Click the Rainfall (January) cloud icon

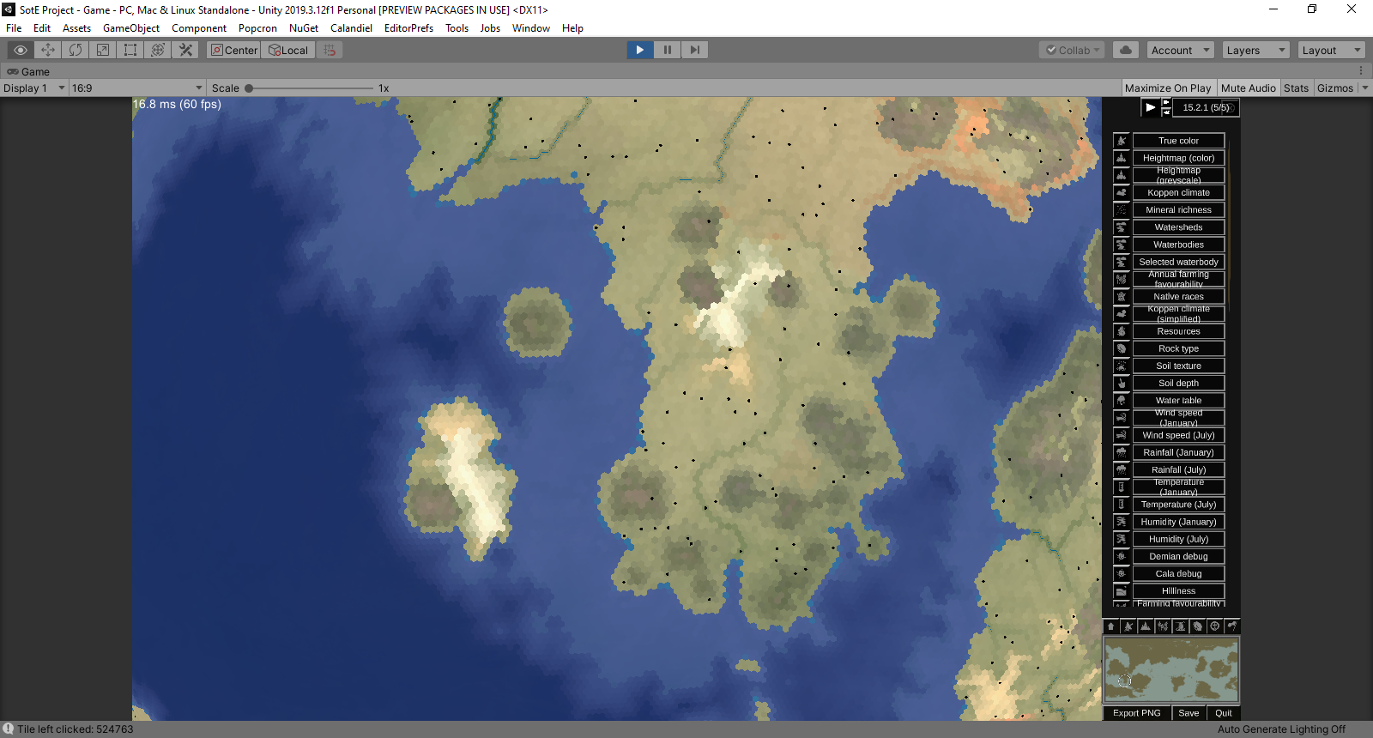[x=1122, y=452]
